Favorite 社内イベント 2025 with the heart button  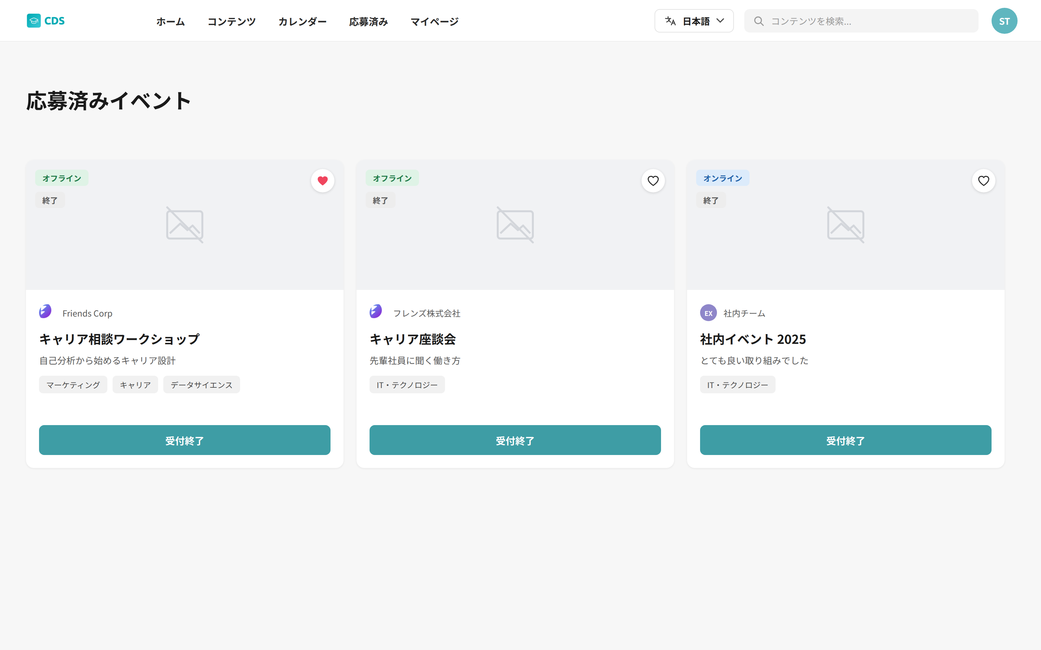point(983,181)
